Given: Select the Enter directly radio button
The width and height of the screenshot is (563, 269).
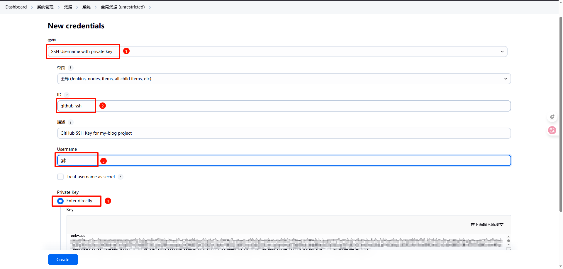Looking at the screenshot, I should pos(60,201).
